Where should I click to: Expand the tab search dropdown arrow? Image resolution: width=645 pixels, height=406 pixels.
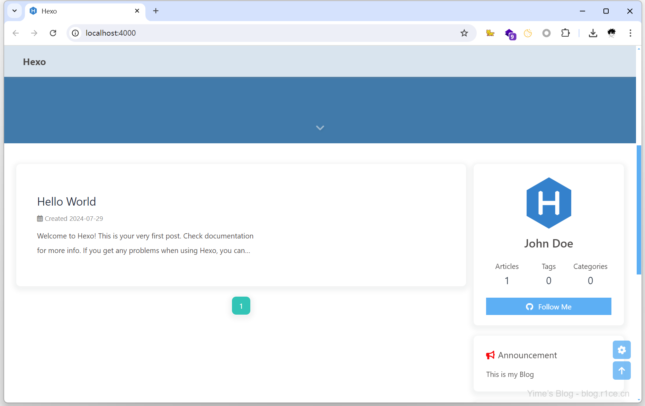15,11
